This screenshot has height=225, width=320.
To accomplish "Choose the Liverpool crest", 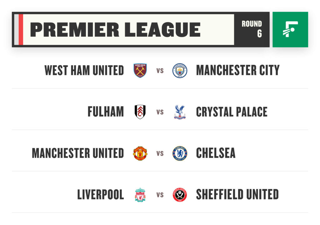I will tap(140, 195).
